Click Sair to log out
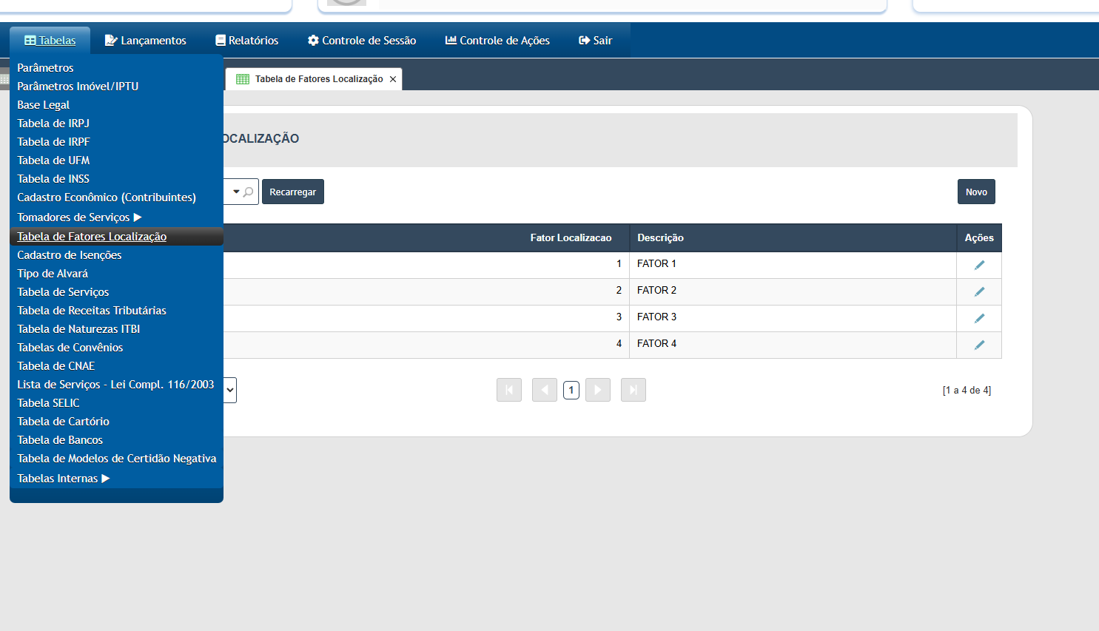 pos(596,41)
